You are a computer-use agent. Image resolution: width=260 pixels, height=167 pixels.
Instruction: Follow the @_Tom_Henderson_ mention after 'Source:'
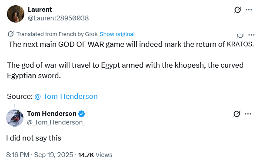[x=67, y=96]
